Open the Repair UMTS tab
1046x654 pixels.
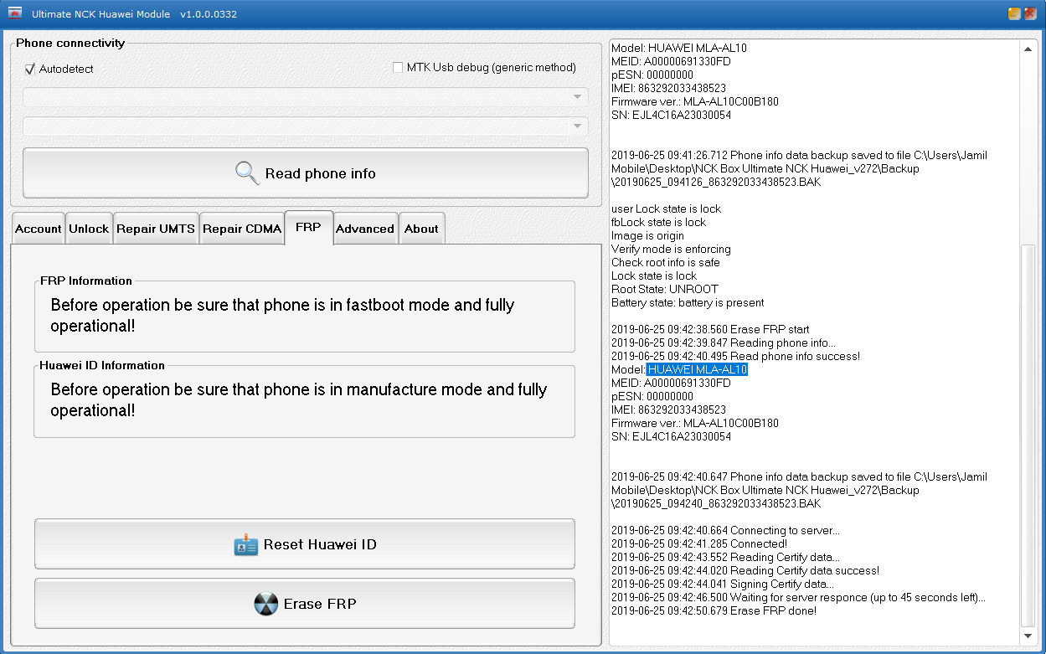click(x=156, y=229)
